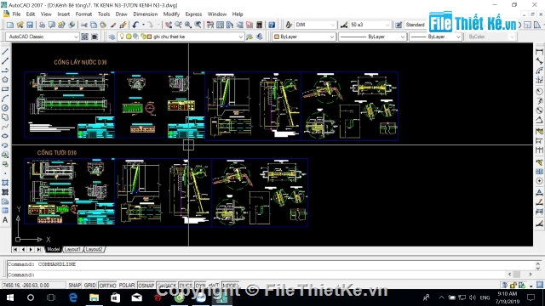The image size is (545, 306).
Task: Toggle DYN dynamic input
Action: tap(201, 286)
